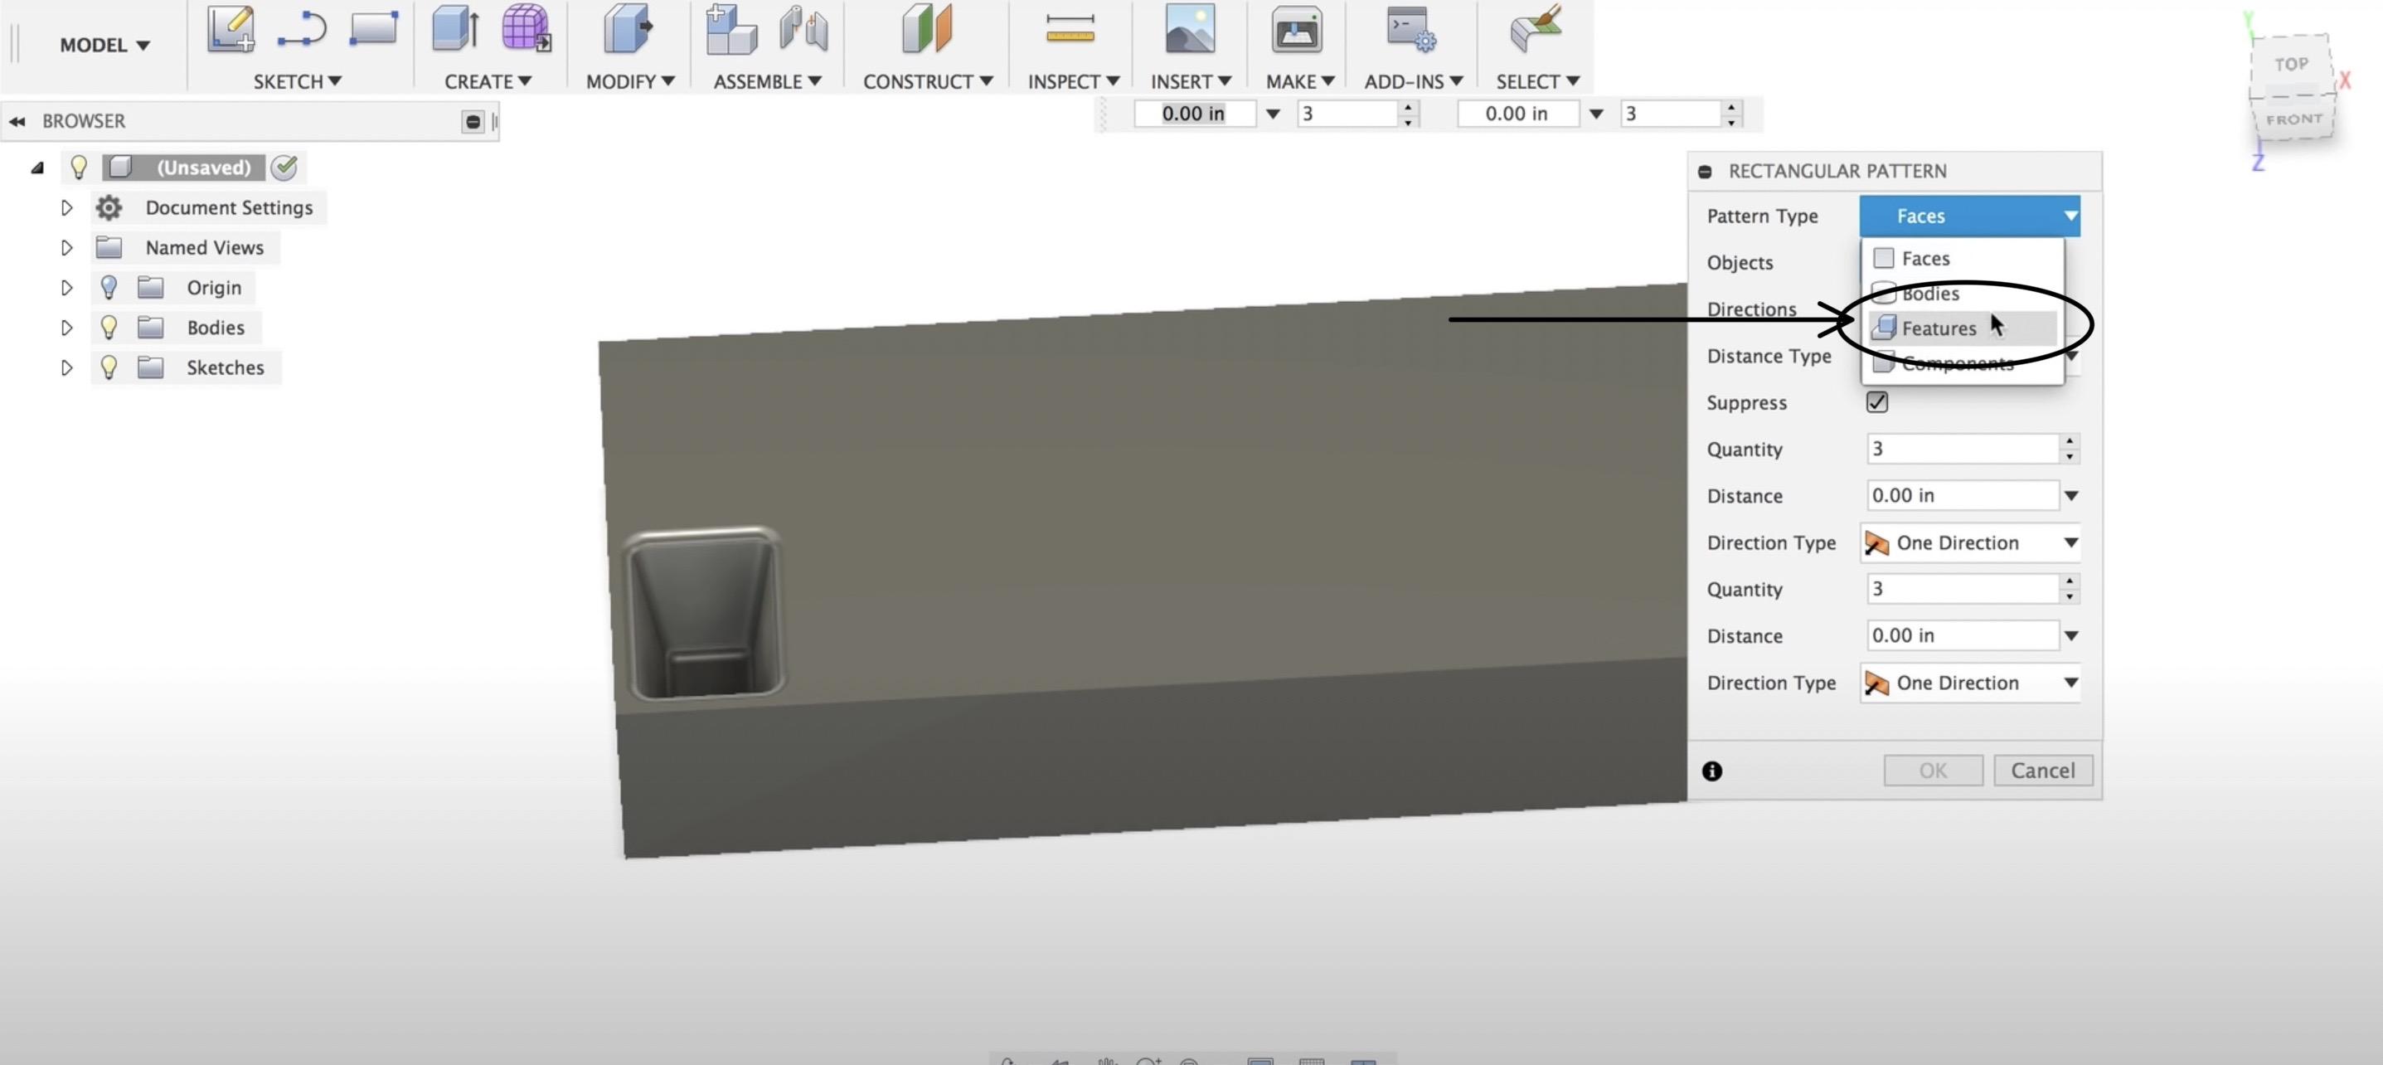Click the OK button in pattern dialog
The image size is (2383, 1065).
click(x=1933, y=771)
